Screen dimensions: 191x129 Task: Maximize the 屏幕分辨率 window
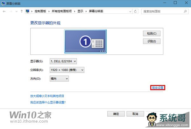click(175, 3)
